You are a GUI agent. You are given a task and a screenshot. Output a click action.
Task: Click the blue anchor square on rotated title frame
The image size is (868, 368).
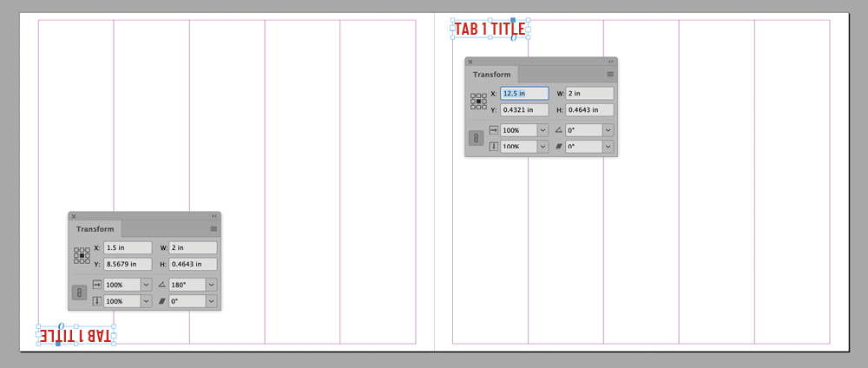click(x=58, y=344)
